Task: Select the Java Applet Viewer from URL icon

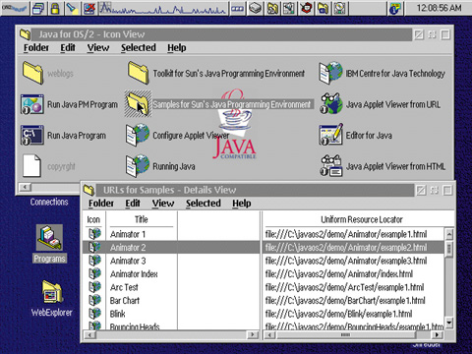Action: click(331, 103)
